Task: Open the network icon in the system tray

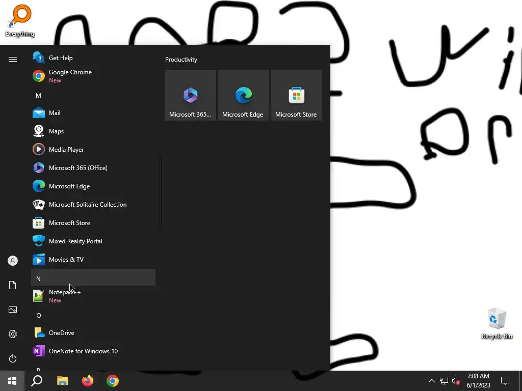Action: pos(444,381)
